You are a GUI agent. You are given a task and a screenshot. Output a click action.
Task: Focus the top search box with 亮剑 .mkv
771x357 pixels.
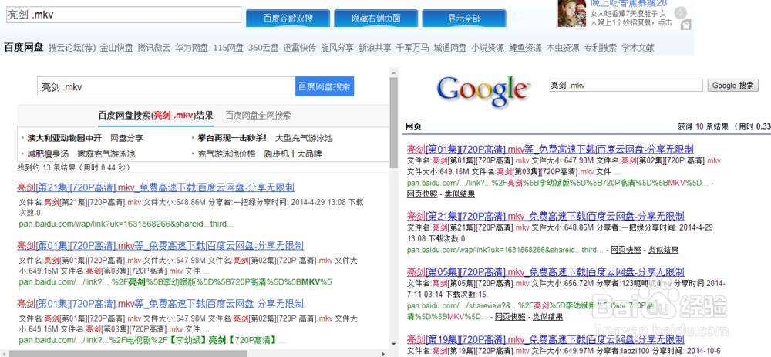pos(123,15)
